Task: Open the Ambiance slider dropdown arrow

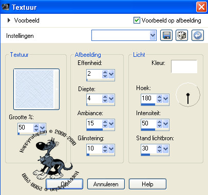Action: point(111,124)
